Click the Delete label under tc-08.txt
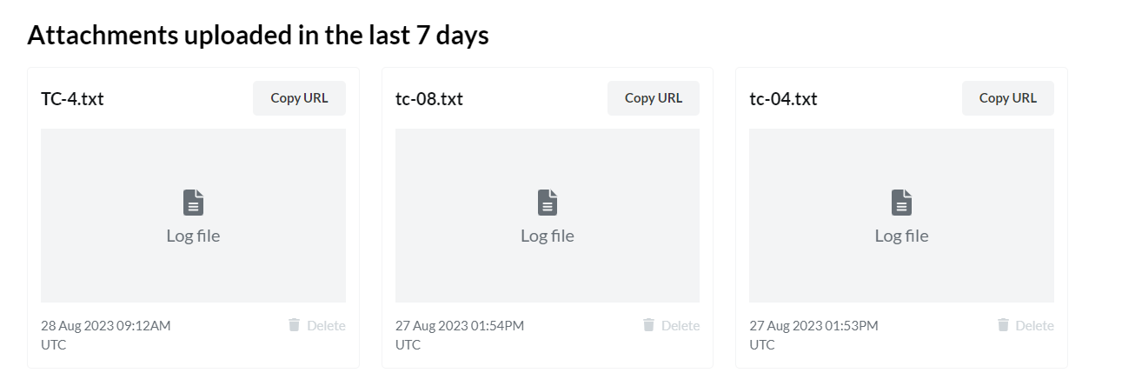The width and height of the screenshot is (1122, 386). pyautogui.click(x=681, y=326)
